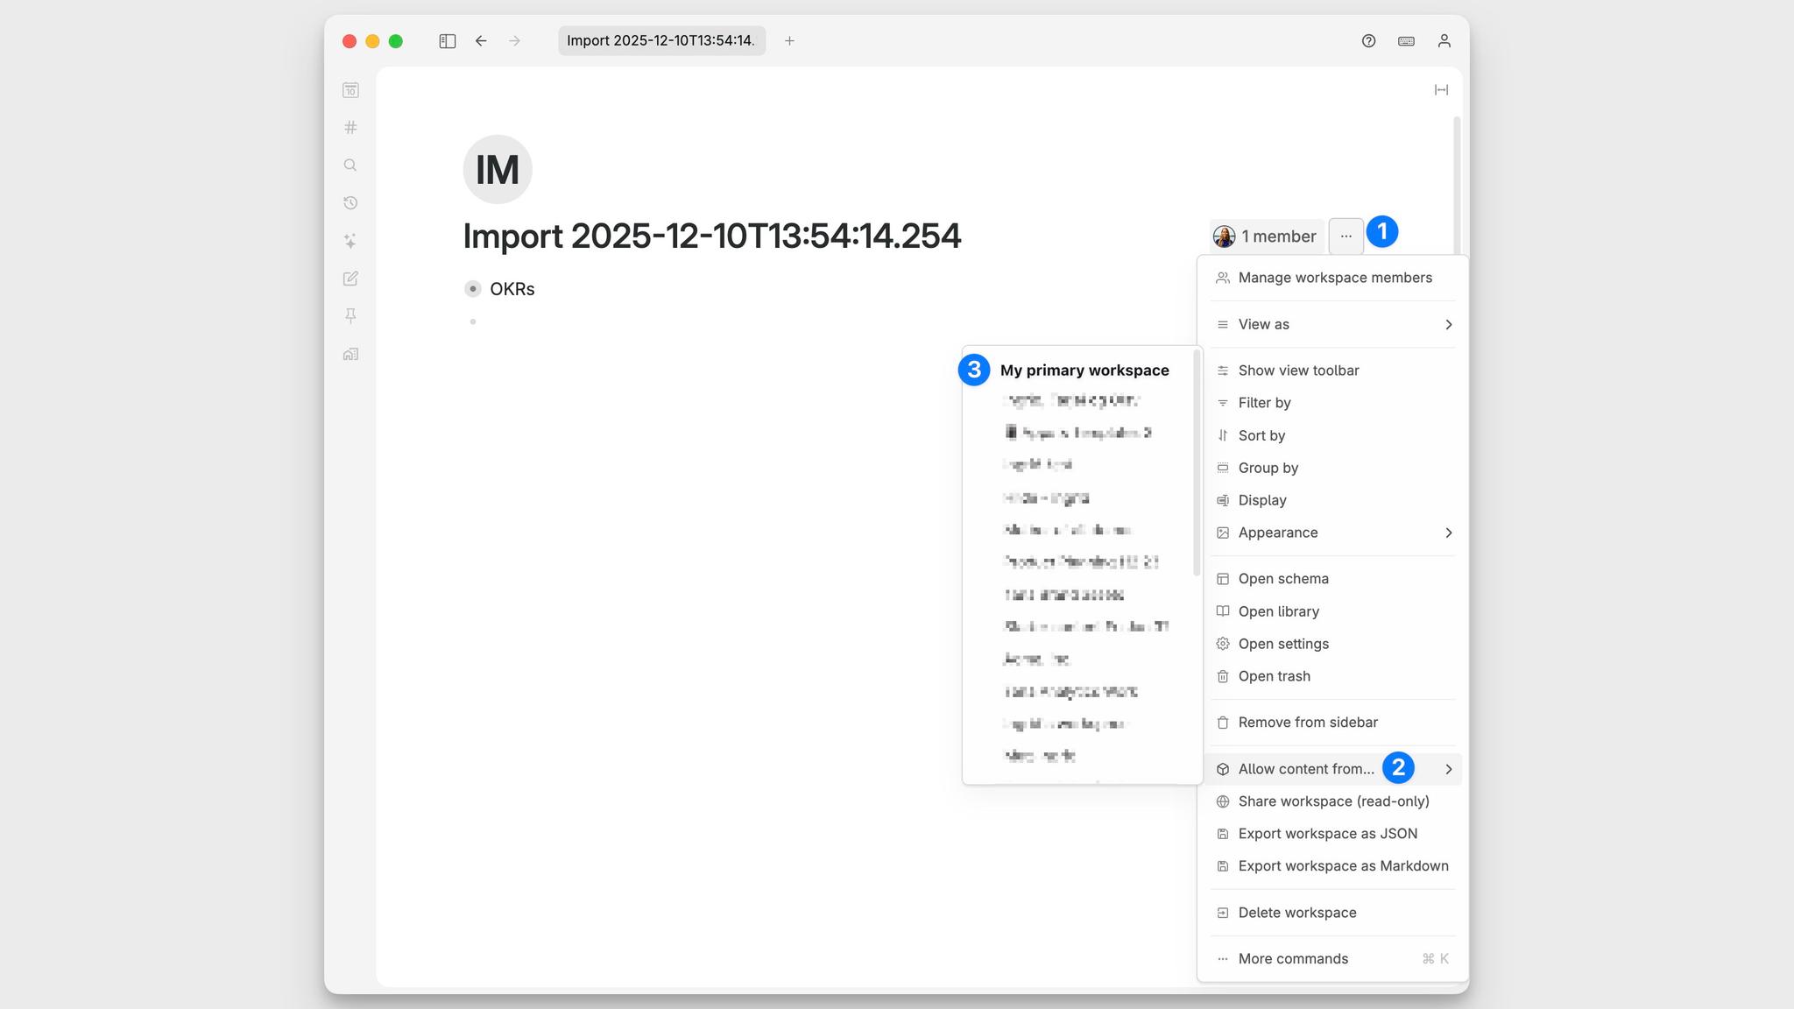This screenshot has width=1794, height=1009.
Task: Click the empty bullet below OKRs
Action: pyautogui.click(x=473, y=321)
